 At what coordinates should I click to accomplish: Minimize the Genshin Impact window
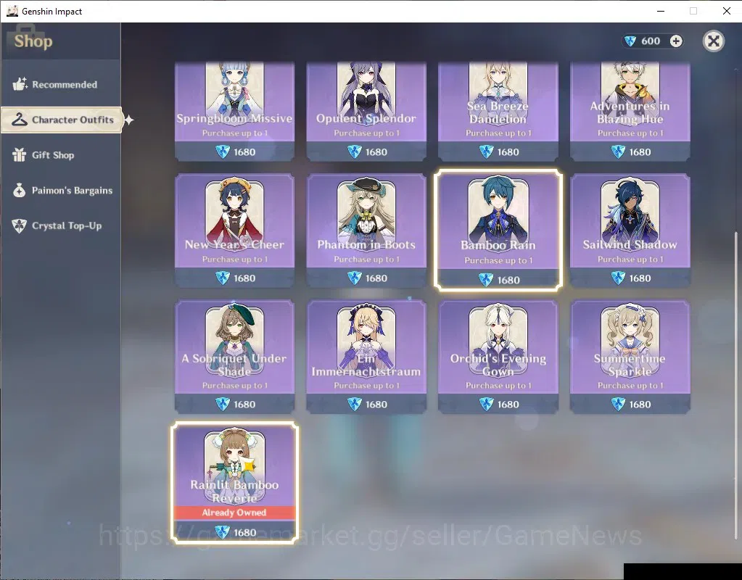pos(661,11)
